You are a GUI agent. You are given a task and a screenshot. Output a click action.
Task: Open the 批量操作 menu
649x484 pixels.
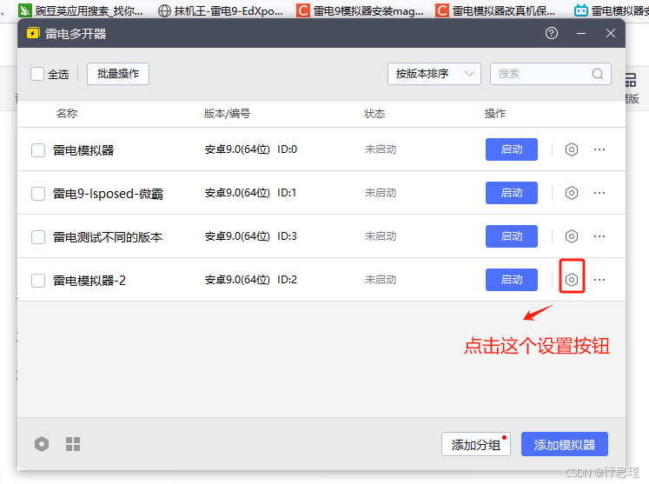(118, 74)
